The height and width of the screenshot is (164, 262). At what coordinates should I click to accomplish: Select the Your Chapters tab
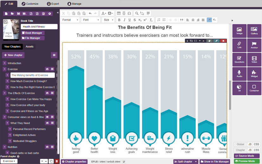pos(12,47)
